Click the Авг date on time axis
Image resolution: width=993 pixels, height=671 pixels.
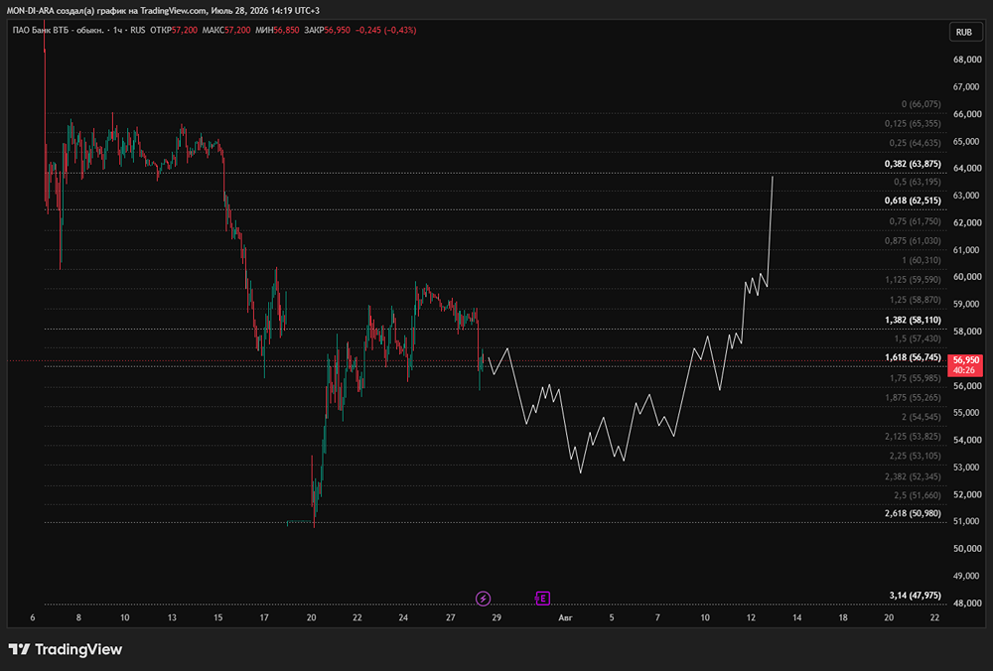tap(566, 617)
